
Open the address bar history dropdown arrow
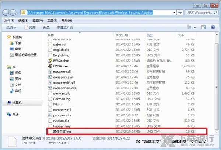tap(174, 13)
